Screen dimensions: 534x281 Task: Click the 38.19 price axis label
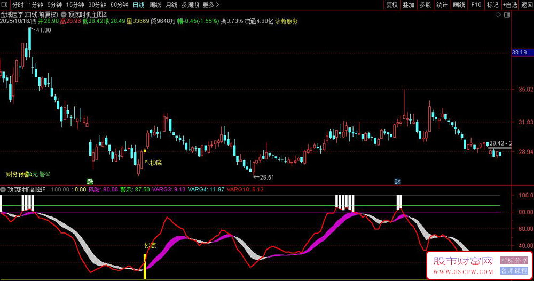(x=519, y=52)
